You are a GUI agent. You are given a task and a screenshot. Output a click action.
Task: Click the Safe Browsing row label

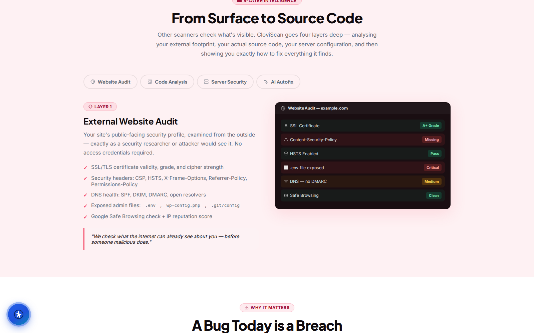click(304, 195)
